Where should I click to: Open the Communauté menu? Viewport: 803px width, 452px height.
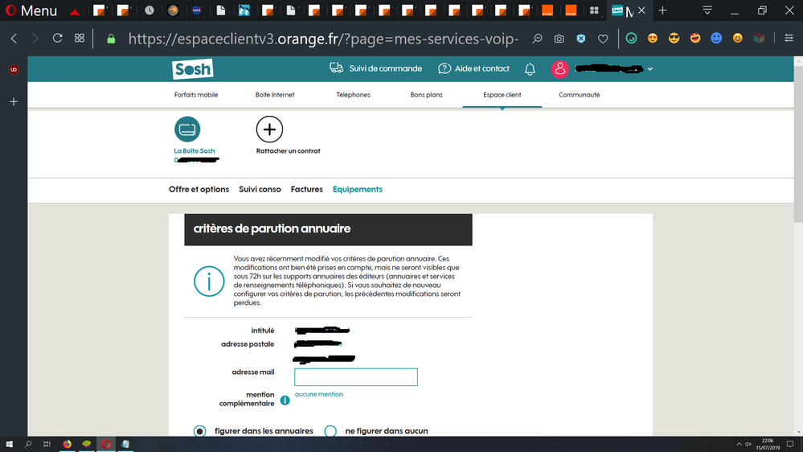click(580, 95)
